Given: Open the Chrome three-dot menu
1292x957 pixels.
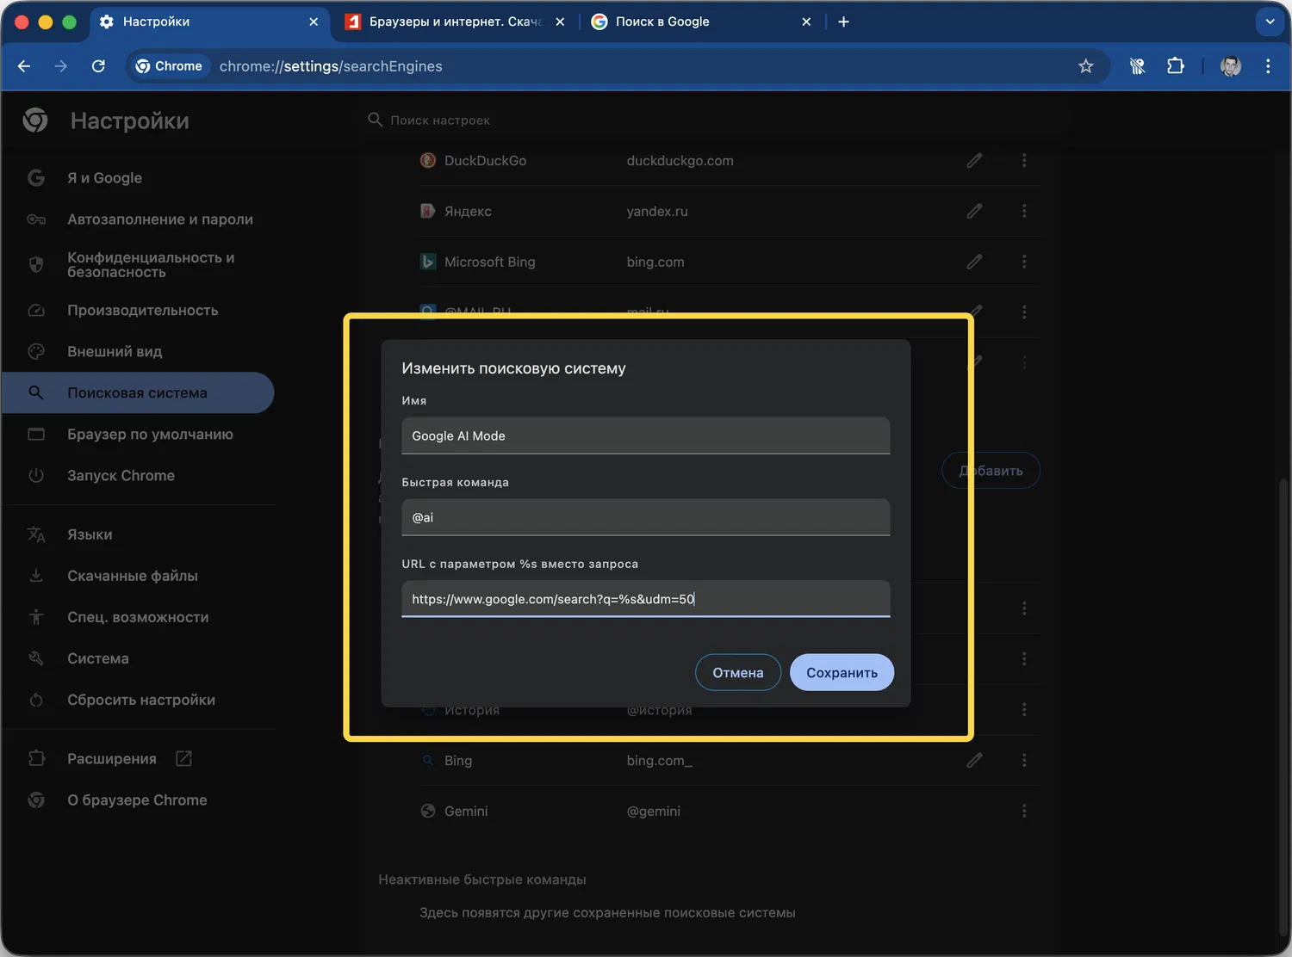Looking at the screenshot, I should (1268, 66).
